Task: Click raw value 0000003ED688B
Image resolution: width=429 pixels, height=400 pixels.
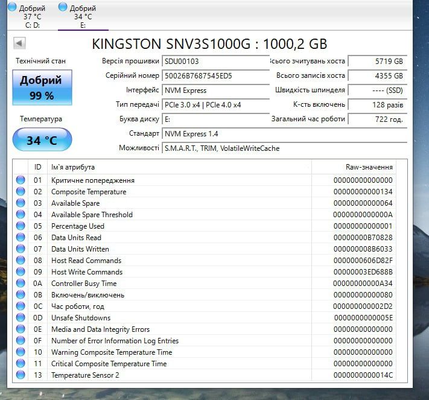Action: click(x=363, y=272)
